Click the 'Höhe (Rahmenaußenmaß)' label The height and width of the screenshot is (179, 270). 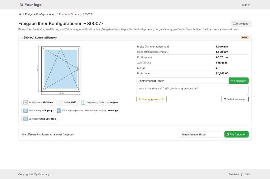(x=153, y=52)
